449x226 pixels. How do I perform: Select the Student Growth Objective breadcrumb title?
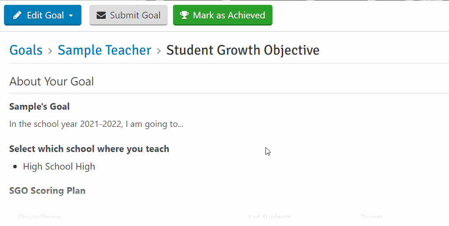[x=243, y=50]
